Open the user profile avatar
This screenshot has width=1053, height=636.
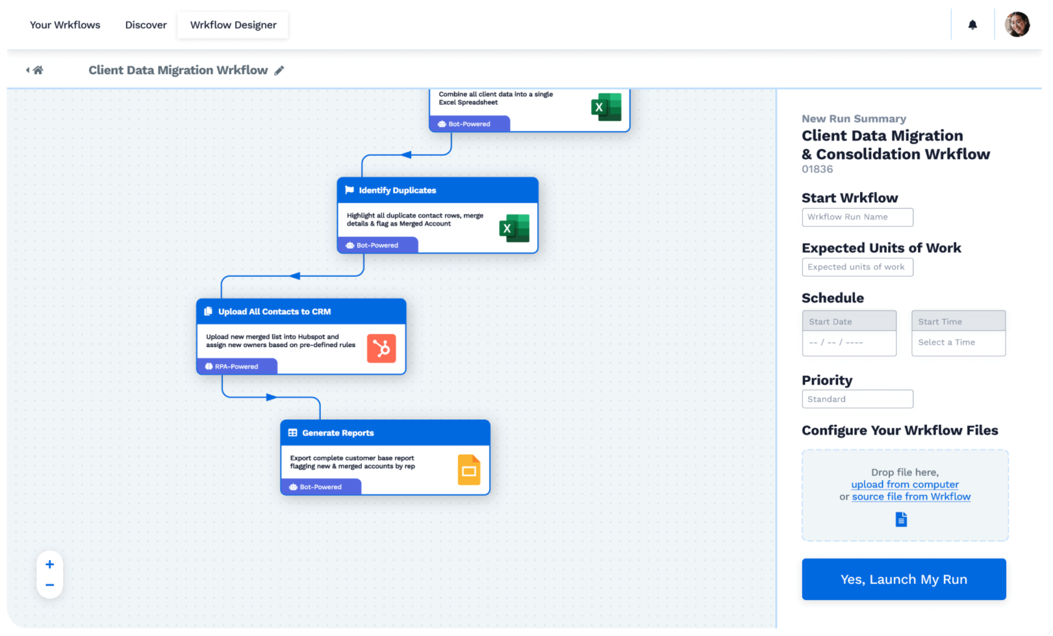point(1017,25)
